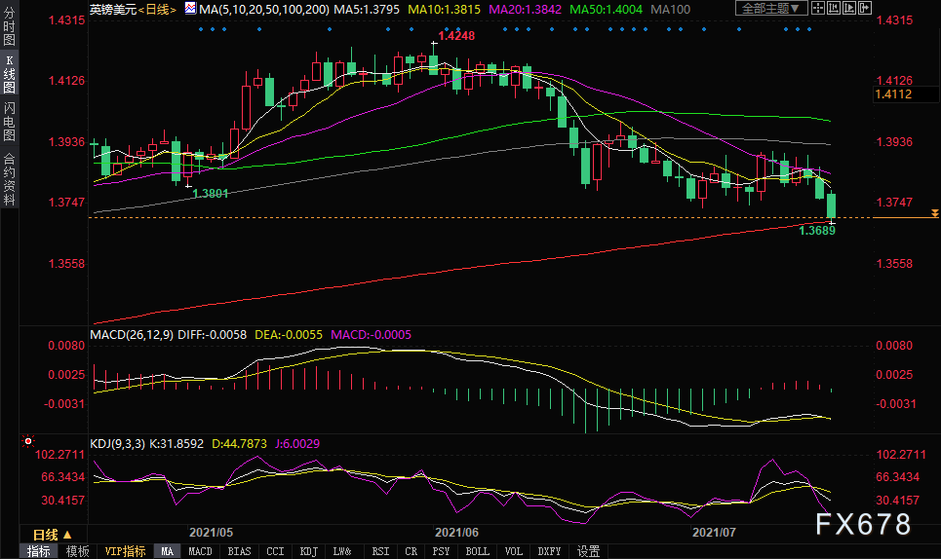This screenshot has width=941, height=559.
Task: Switch to the 分时图 time-sharing chart tab
Action: click(x=9, y=25)
